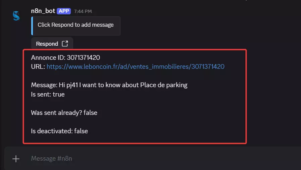This screenshot has height=170, width=301.
Task: Click the "Message: Hi pj41" text line
Action: click(55, 85)
